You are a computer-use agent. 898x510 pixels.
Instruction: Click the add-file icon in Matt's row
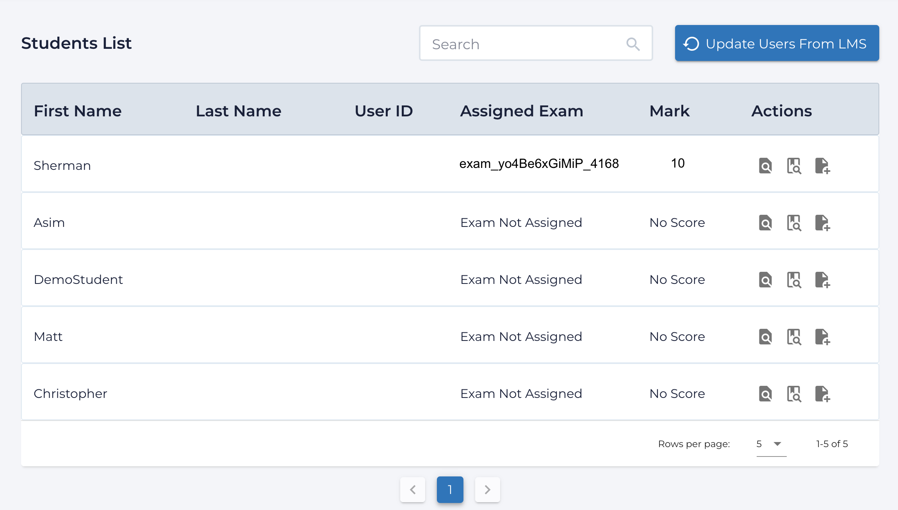click(822, 337)
